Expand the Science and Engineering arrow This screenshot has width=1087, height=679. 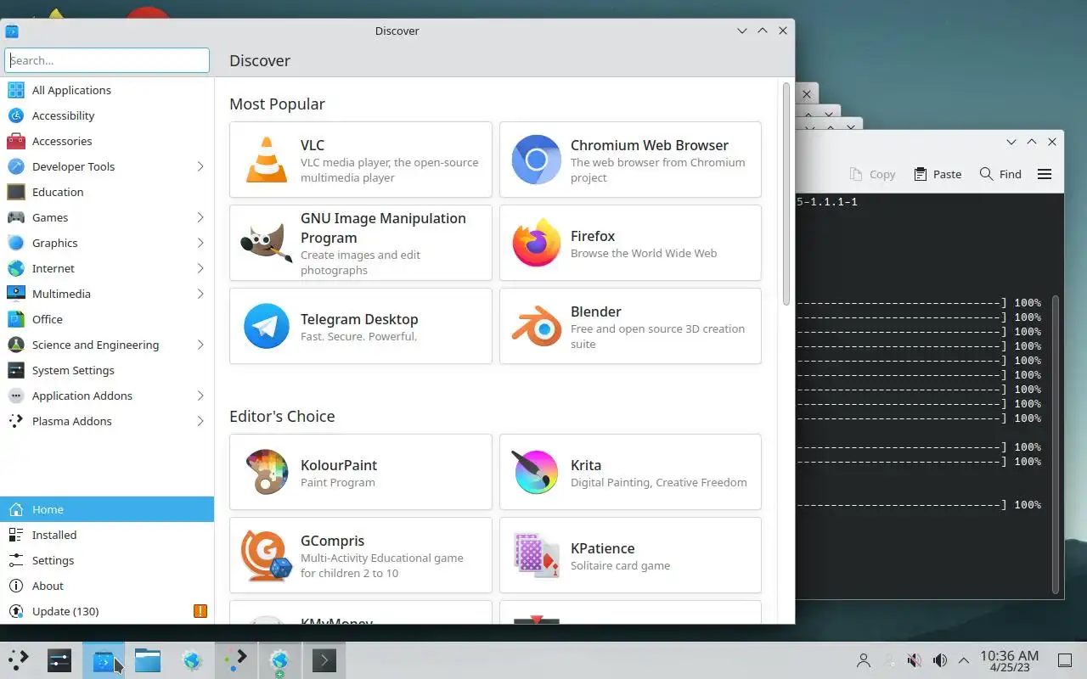point(200,345)
